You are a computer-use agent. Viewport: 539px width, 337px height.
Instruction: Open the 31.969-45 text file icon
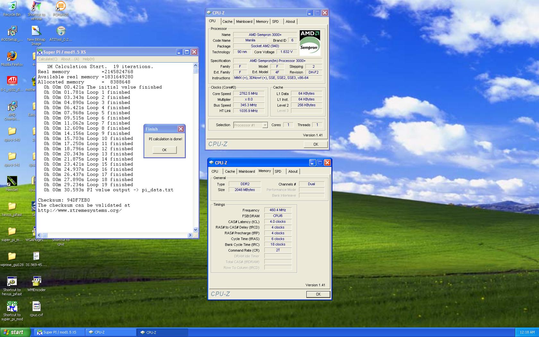point(36,259)
